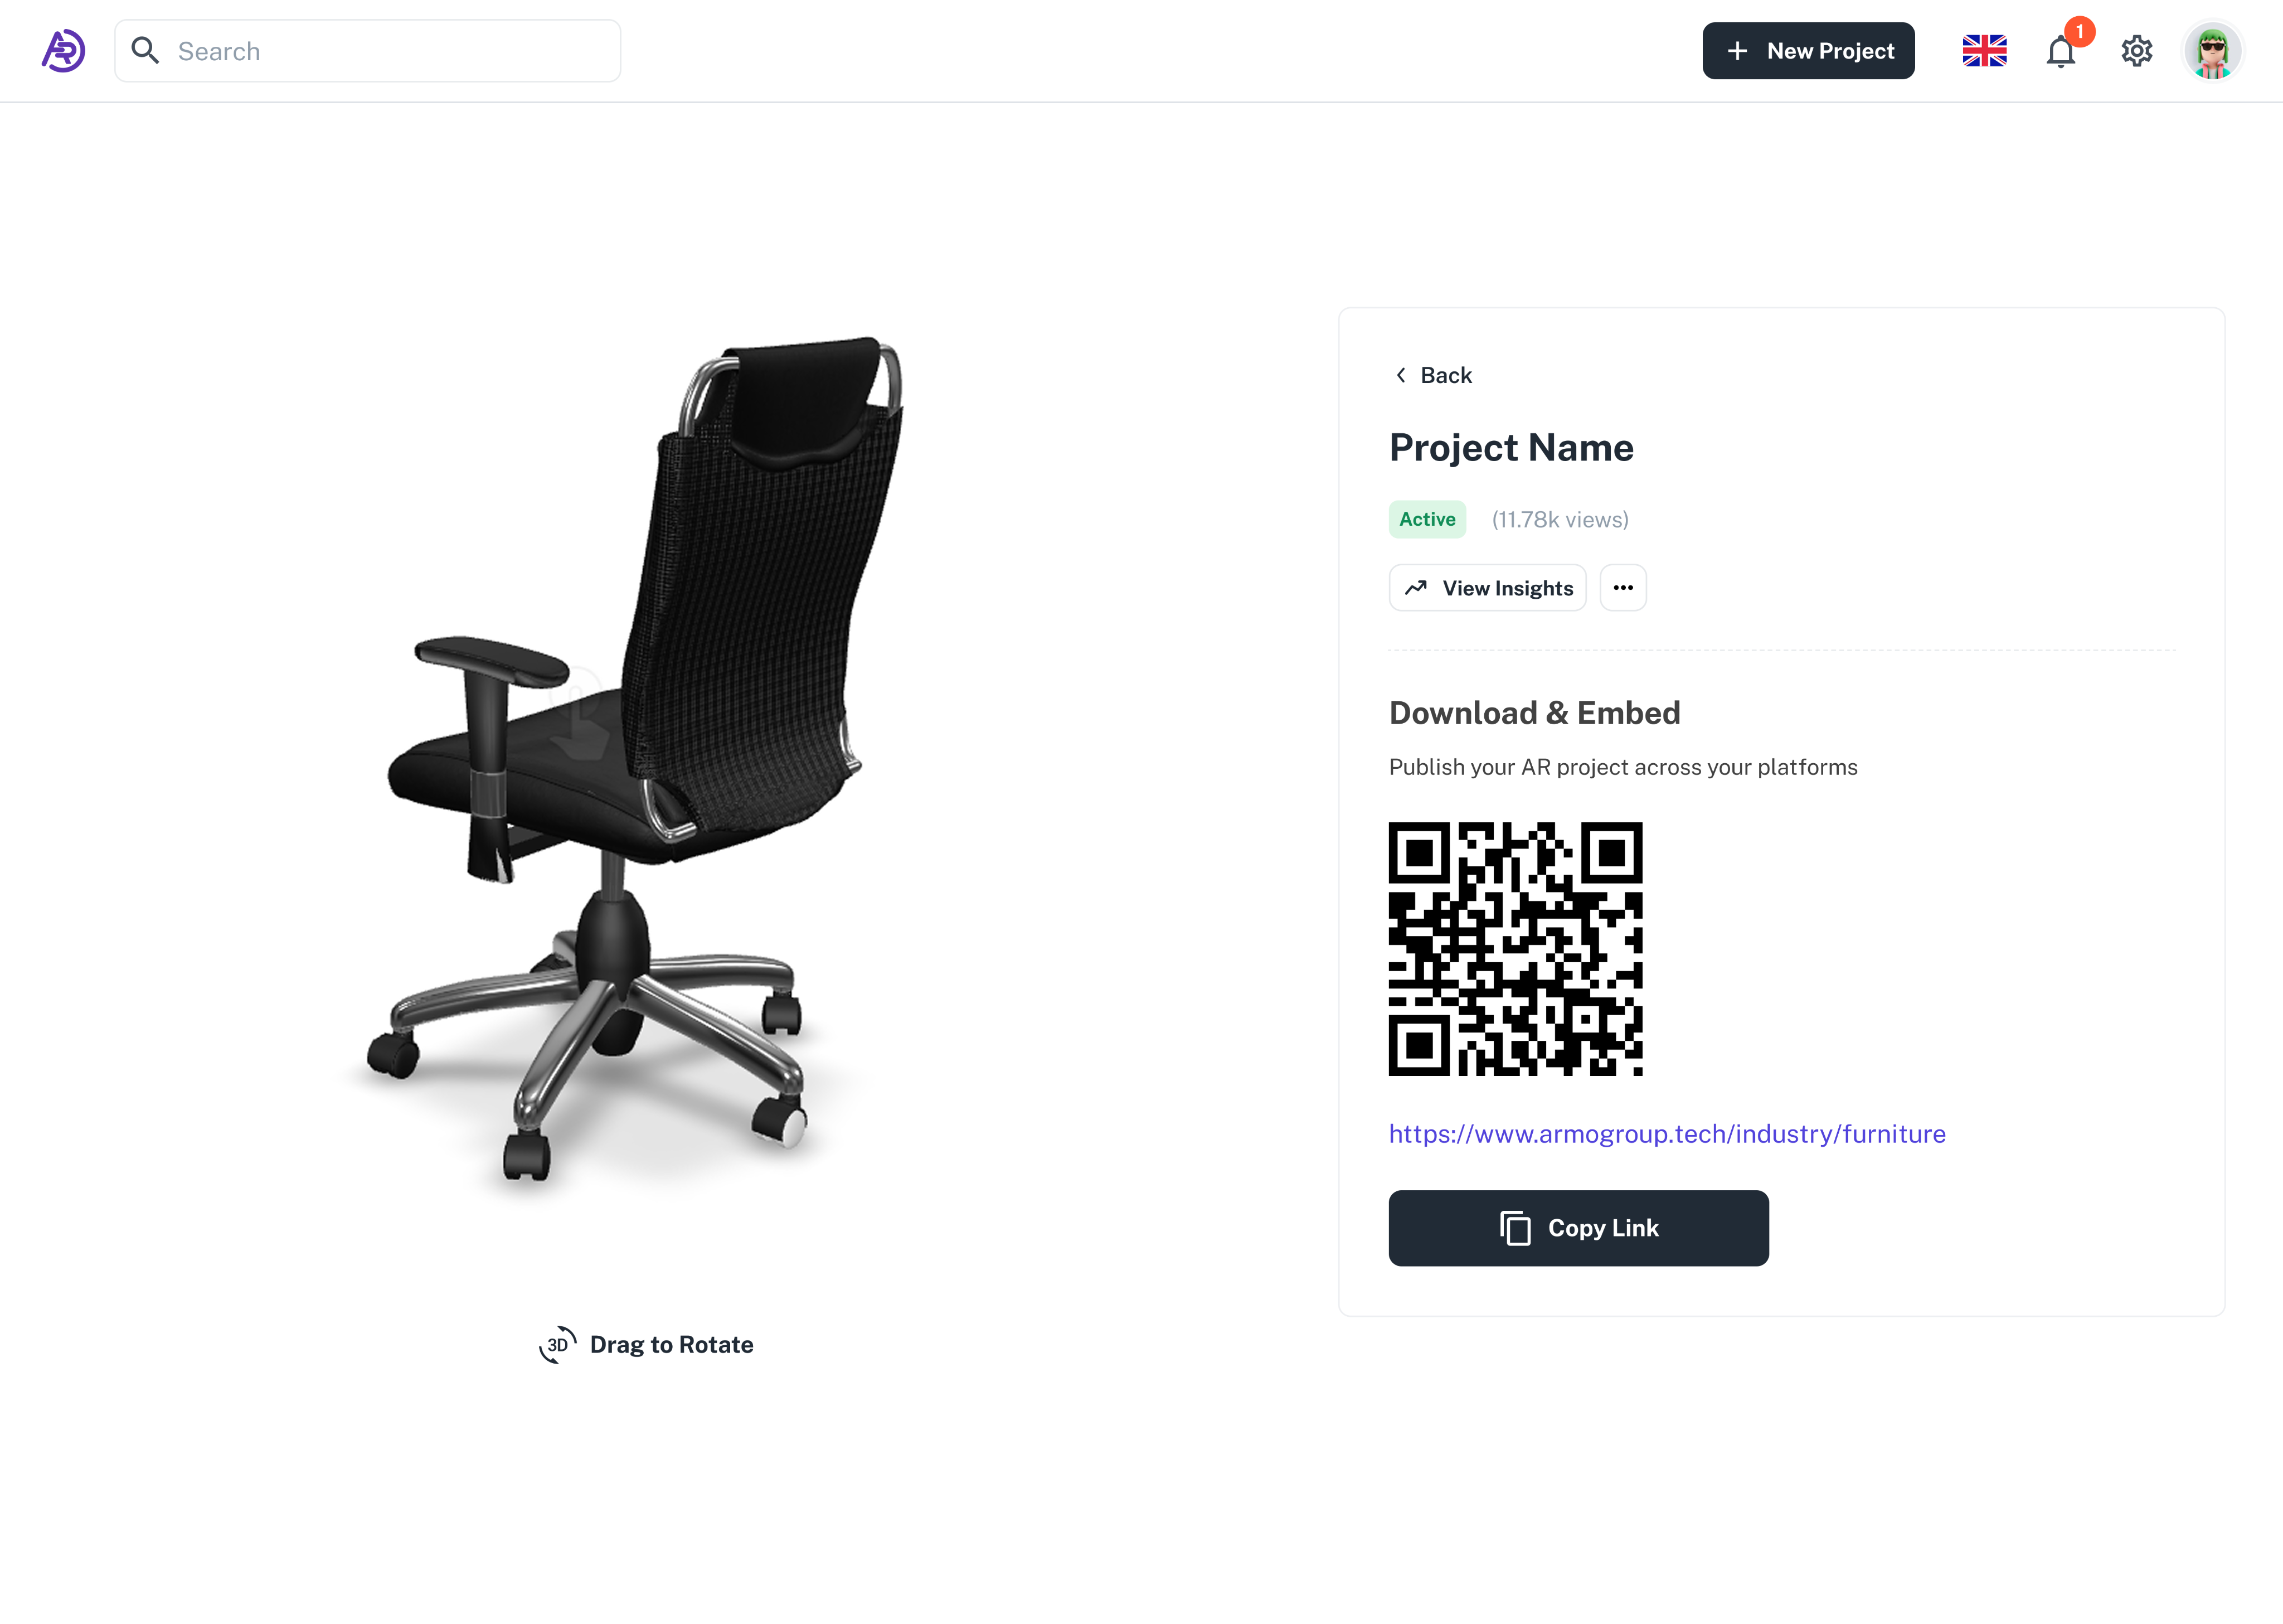
Task: Click the trending arrow icon on View Insights
Action: pos(1415,588)
